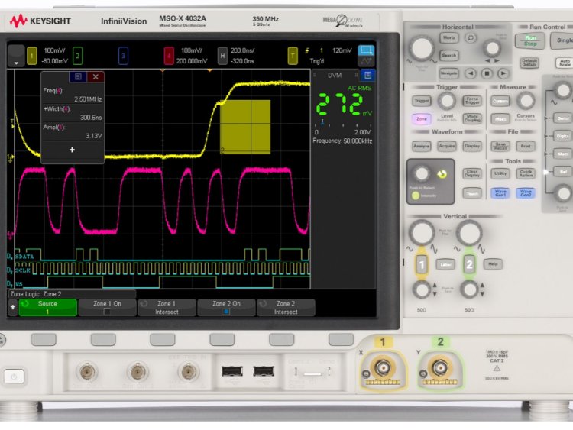573x430 pixels.
Task: Click the large Horizontal scale knob
Action: coord(422,48)
